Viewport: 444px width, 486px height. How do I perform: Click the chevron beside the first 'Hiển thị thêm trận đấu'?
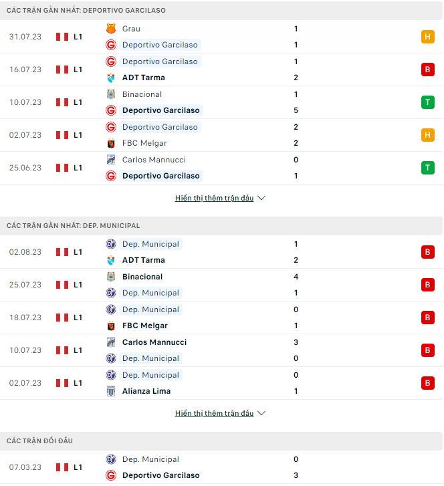click(261, 199)
